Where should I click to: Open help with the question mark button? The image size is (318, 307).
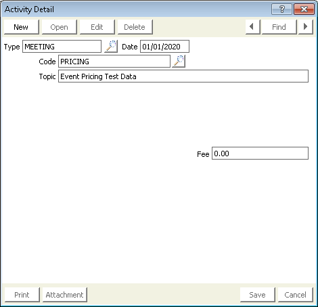[281, 9]
